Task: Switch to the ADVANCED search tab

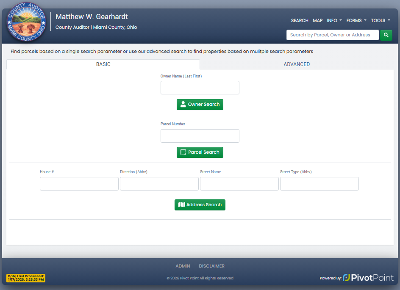Action: (297, 64)
